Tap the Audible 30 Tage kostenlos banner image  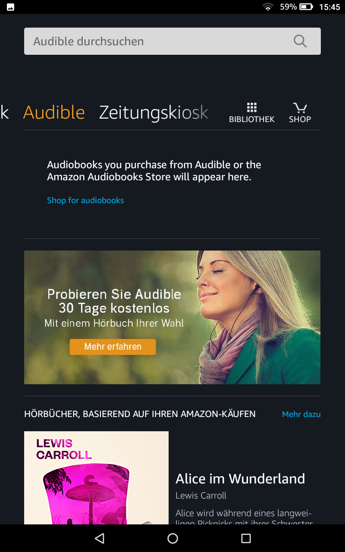[172, 317]
